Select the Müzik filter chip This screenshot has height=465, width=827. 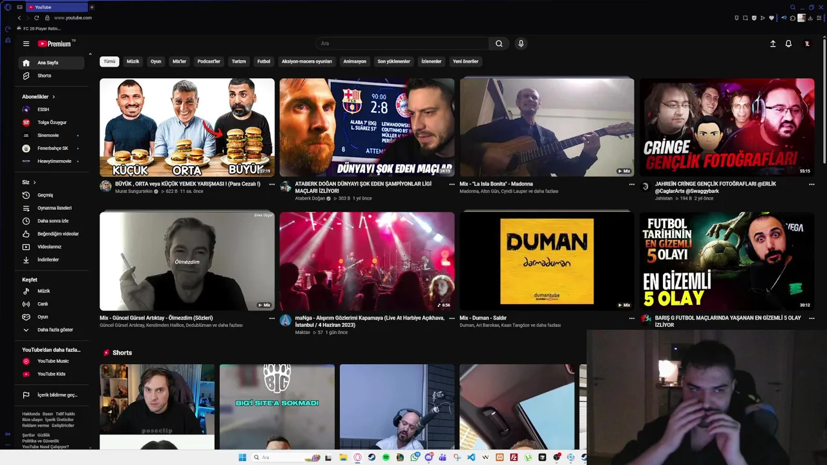(133, 61)
